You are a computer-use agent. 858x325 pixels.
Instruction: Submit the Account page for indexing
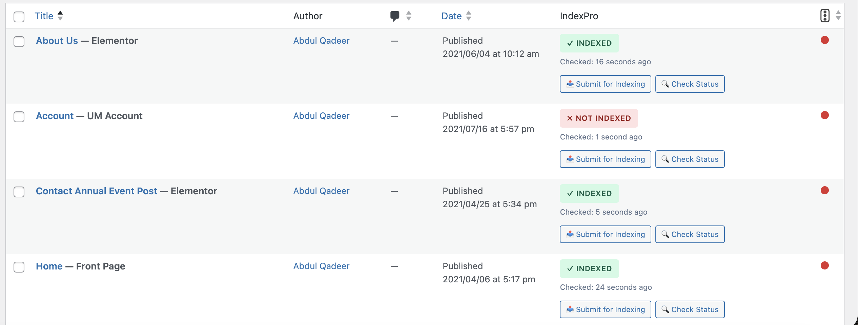(605, 159)
